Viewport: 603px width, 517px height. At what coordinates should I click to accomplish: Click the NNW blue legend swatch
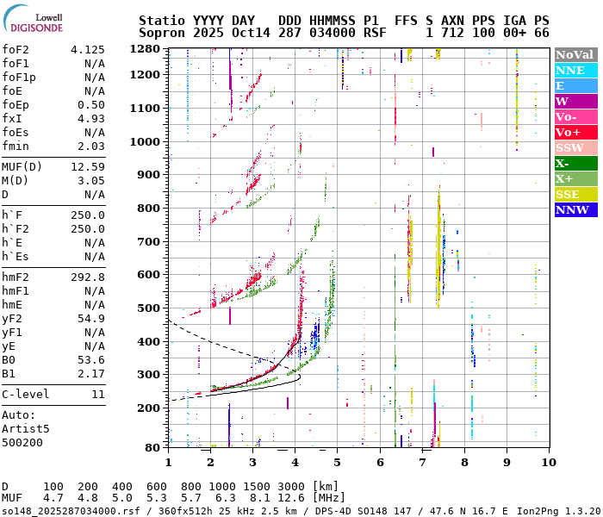click(575, 209)
